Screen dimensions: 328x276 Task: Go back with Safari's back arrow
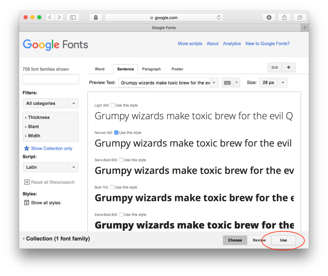click(x=50, y=17)
